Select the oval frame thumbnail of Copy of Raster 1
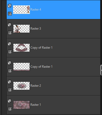The width and height of the screenshot is (102, 115). click(21, 48)
